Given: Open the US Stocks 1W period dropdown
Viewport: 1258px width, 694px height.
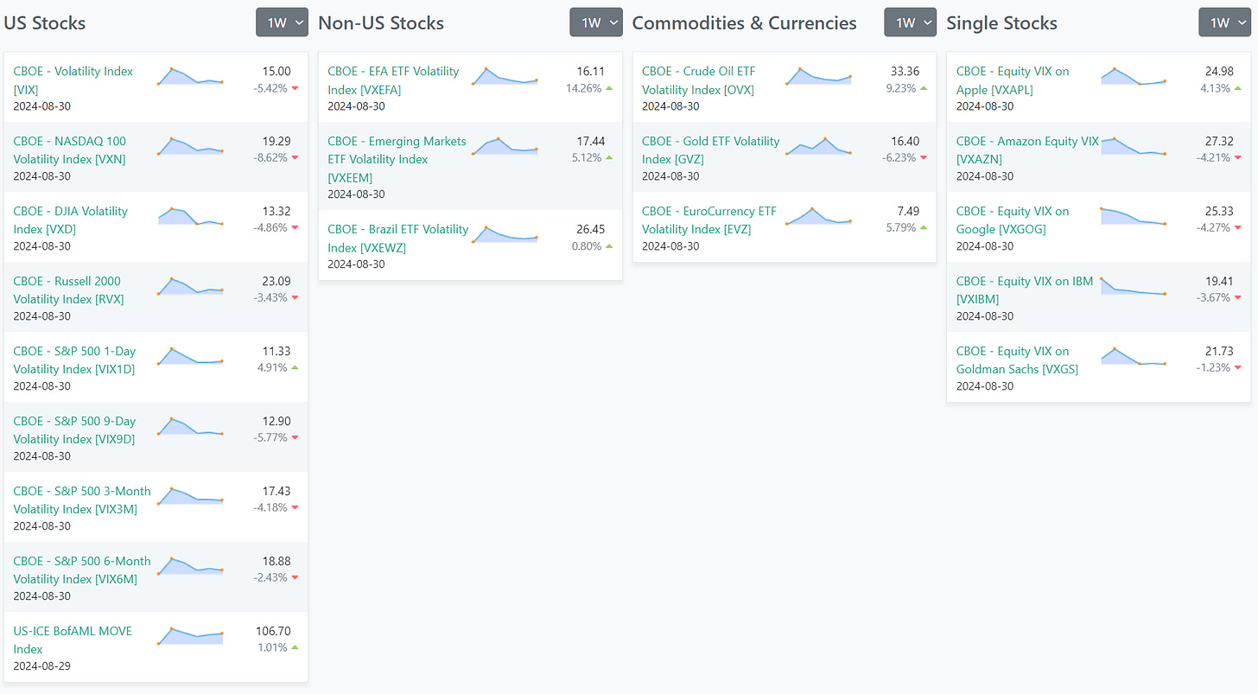Looking at the screenshot, I should point(282,22).
